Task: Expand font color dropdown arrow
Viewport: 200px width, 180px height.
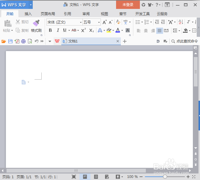Action: pyautogui.click(x=122, y=30)
